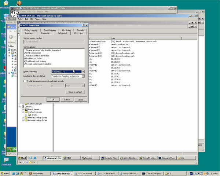Enable the Disable recursion option

(x=25, y=49)
